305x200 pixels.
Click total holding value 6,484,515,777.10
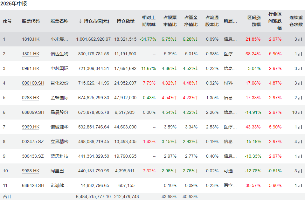[94, 197]
